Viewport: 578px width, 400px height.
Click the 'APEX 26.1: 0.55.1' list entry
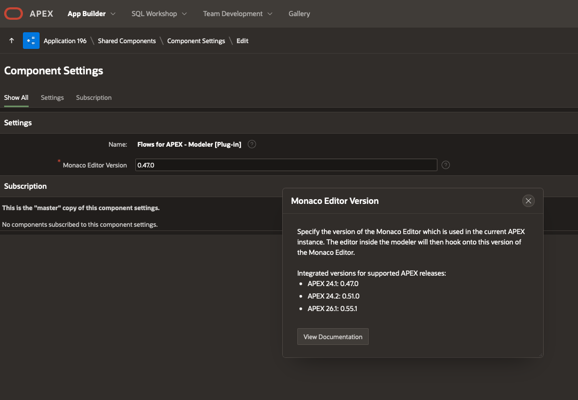[x=332, y=308]
